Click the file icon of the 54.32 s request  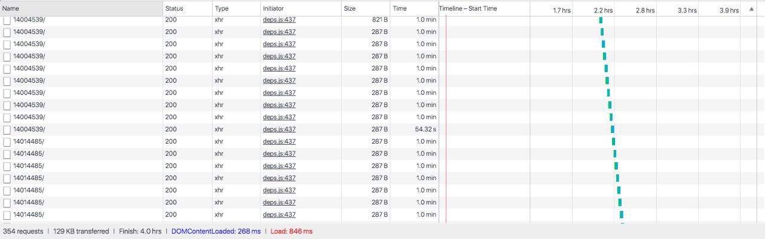[7, 129]
